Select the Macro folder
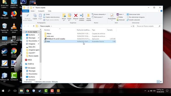This screenshot has width=171, height=96. pos(80,34)
